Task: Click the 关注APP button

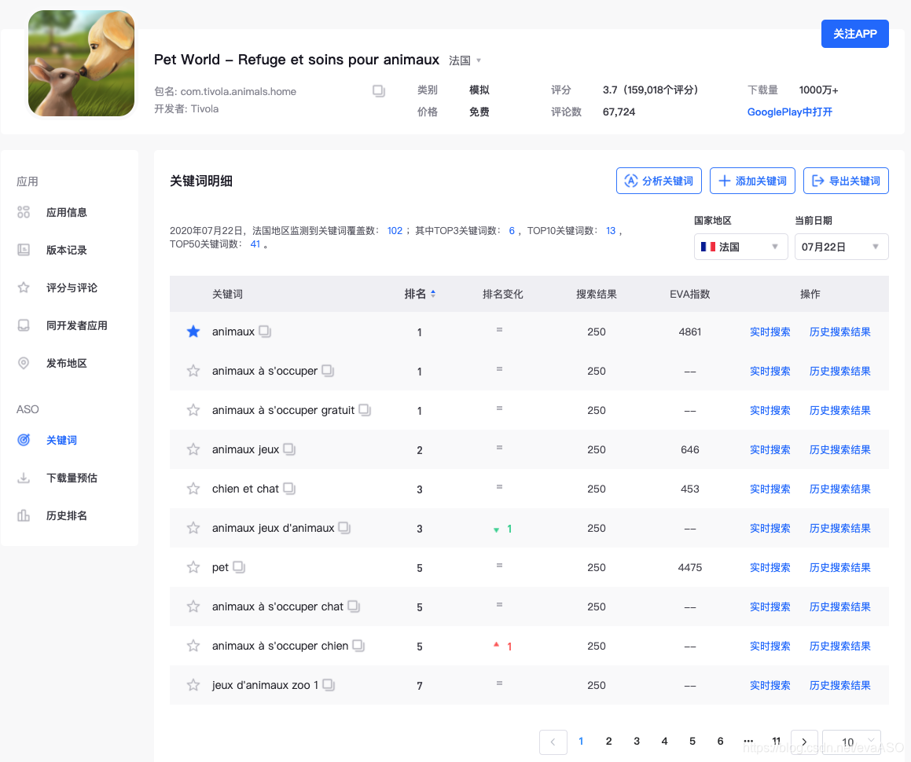Action: [854, 34]
